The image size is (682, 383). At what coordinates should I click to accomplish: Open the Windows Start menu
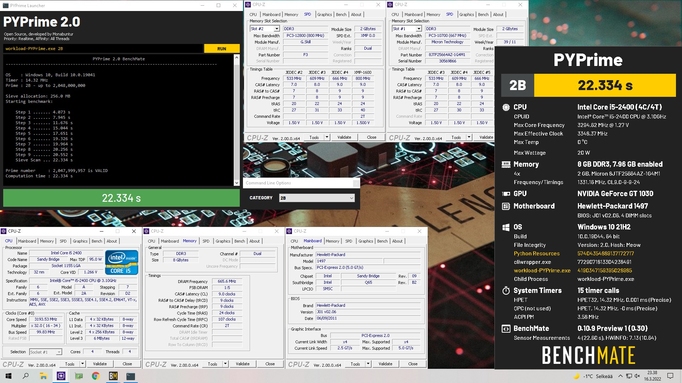click(9, 376)
